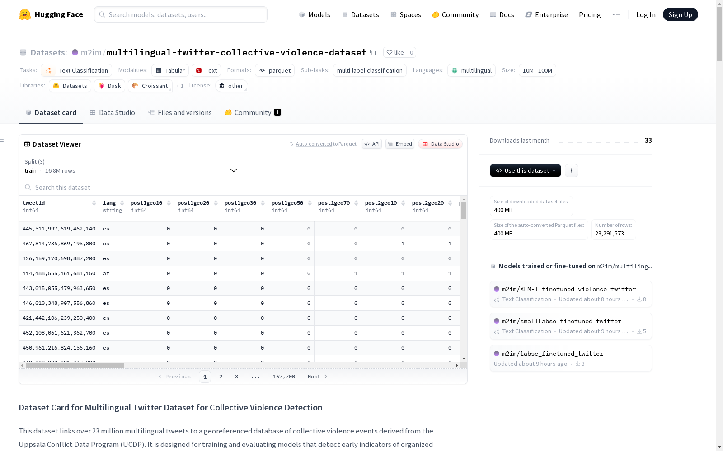This screenshot has height=451, width=723.
Task: Open the more options kebab menu
Action: pos(572,170)
